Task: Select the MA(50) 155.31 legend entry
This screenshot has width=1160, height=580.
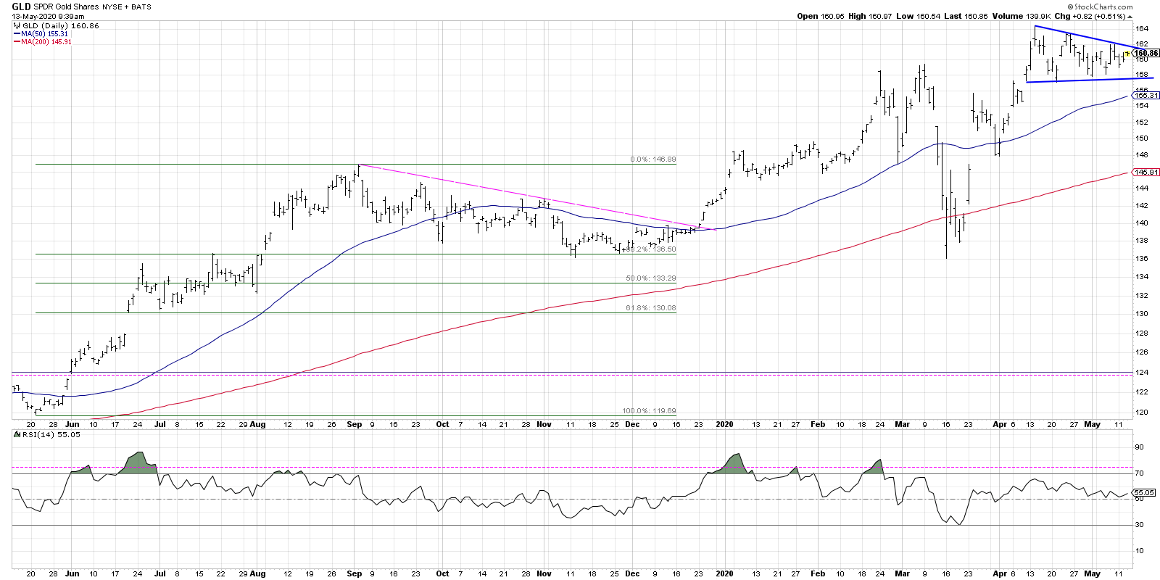Action: (44, 33)
